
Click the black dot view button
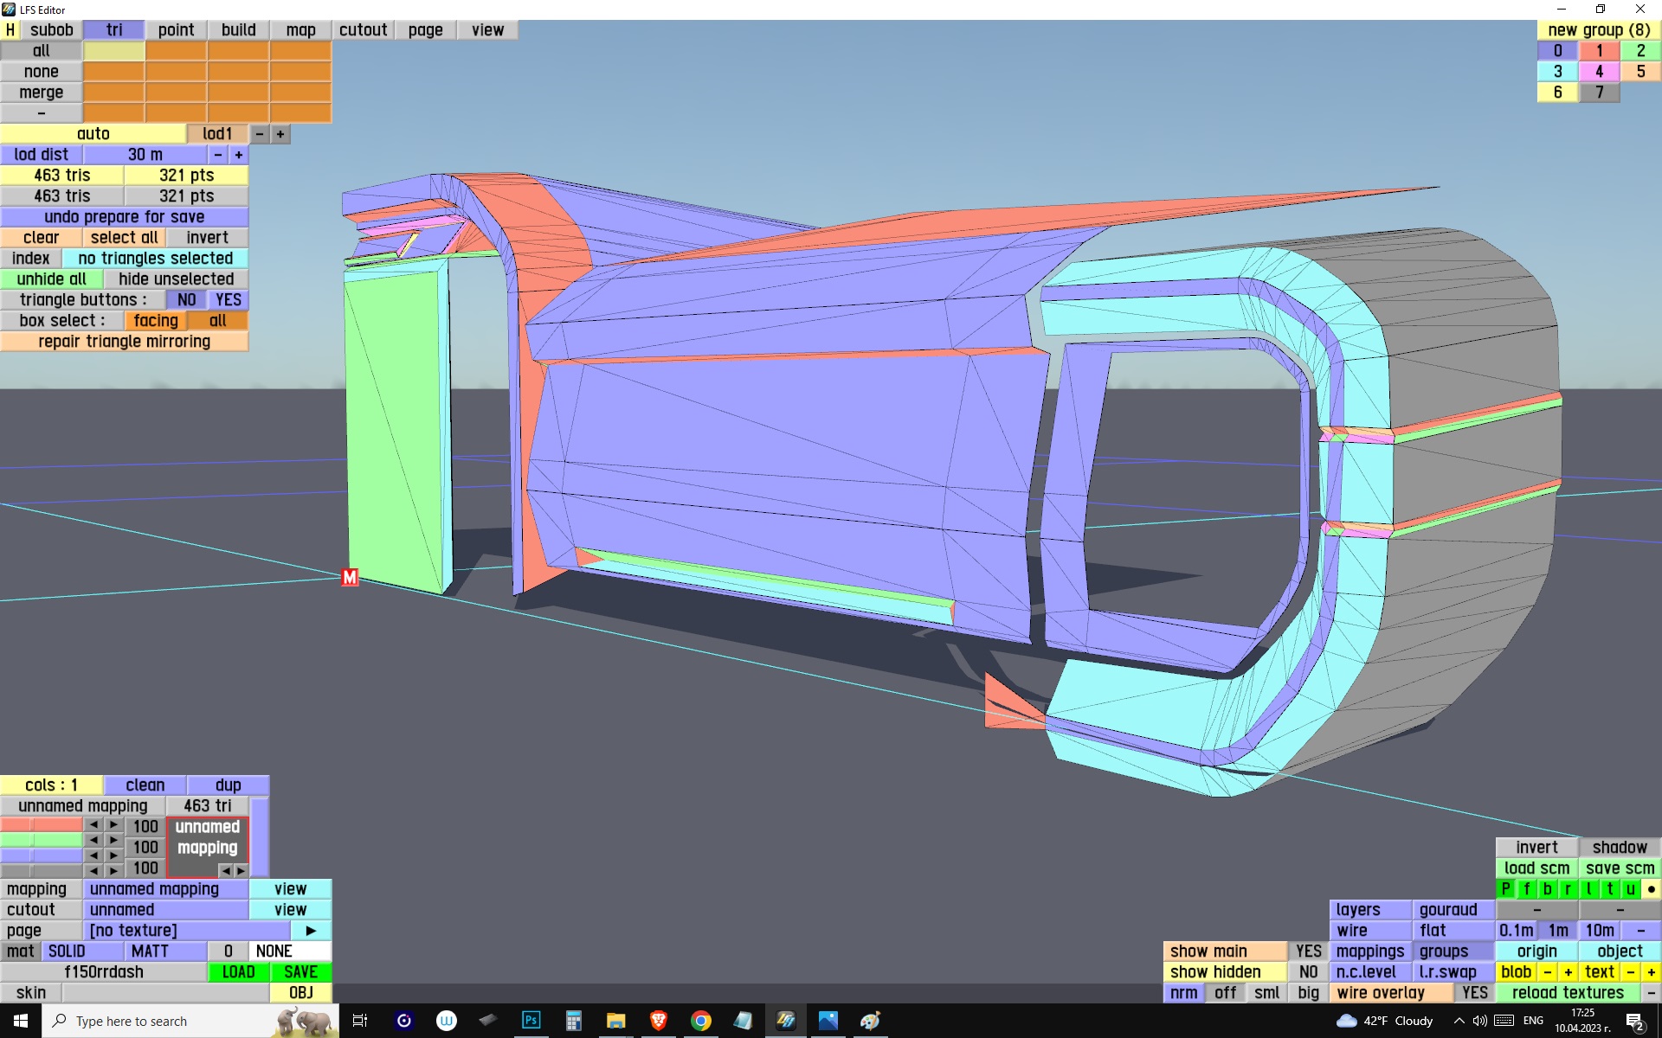click(1651, 889)
